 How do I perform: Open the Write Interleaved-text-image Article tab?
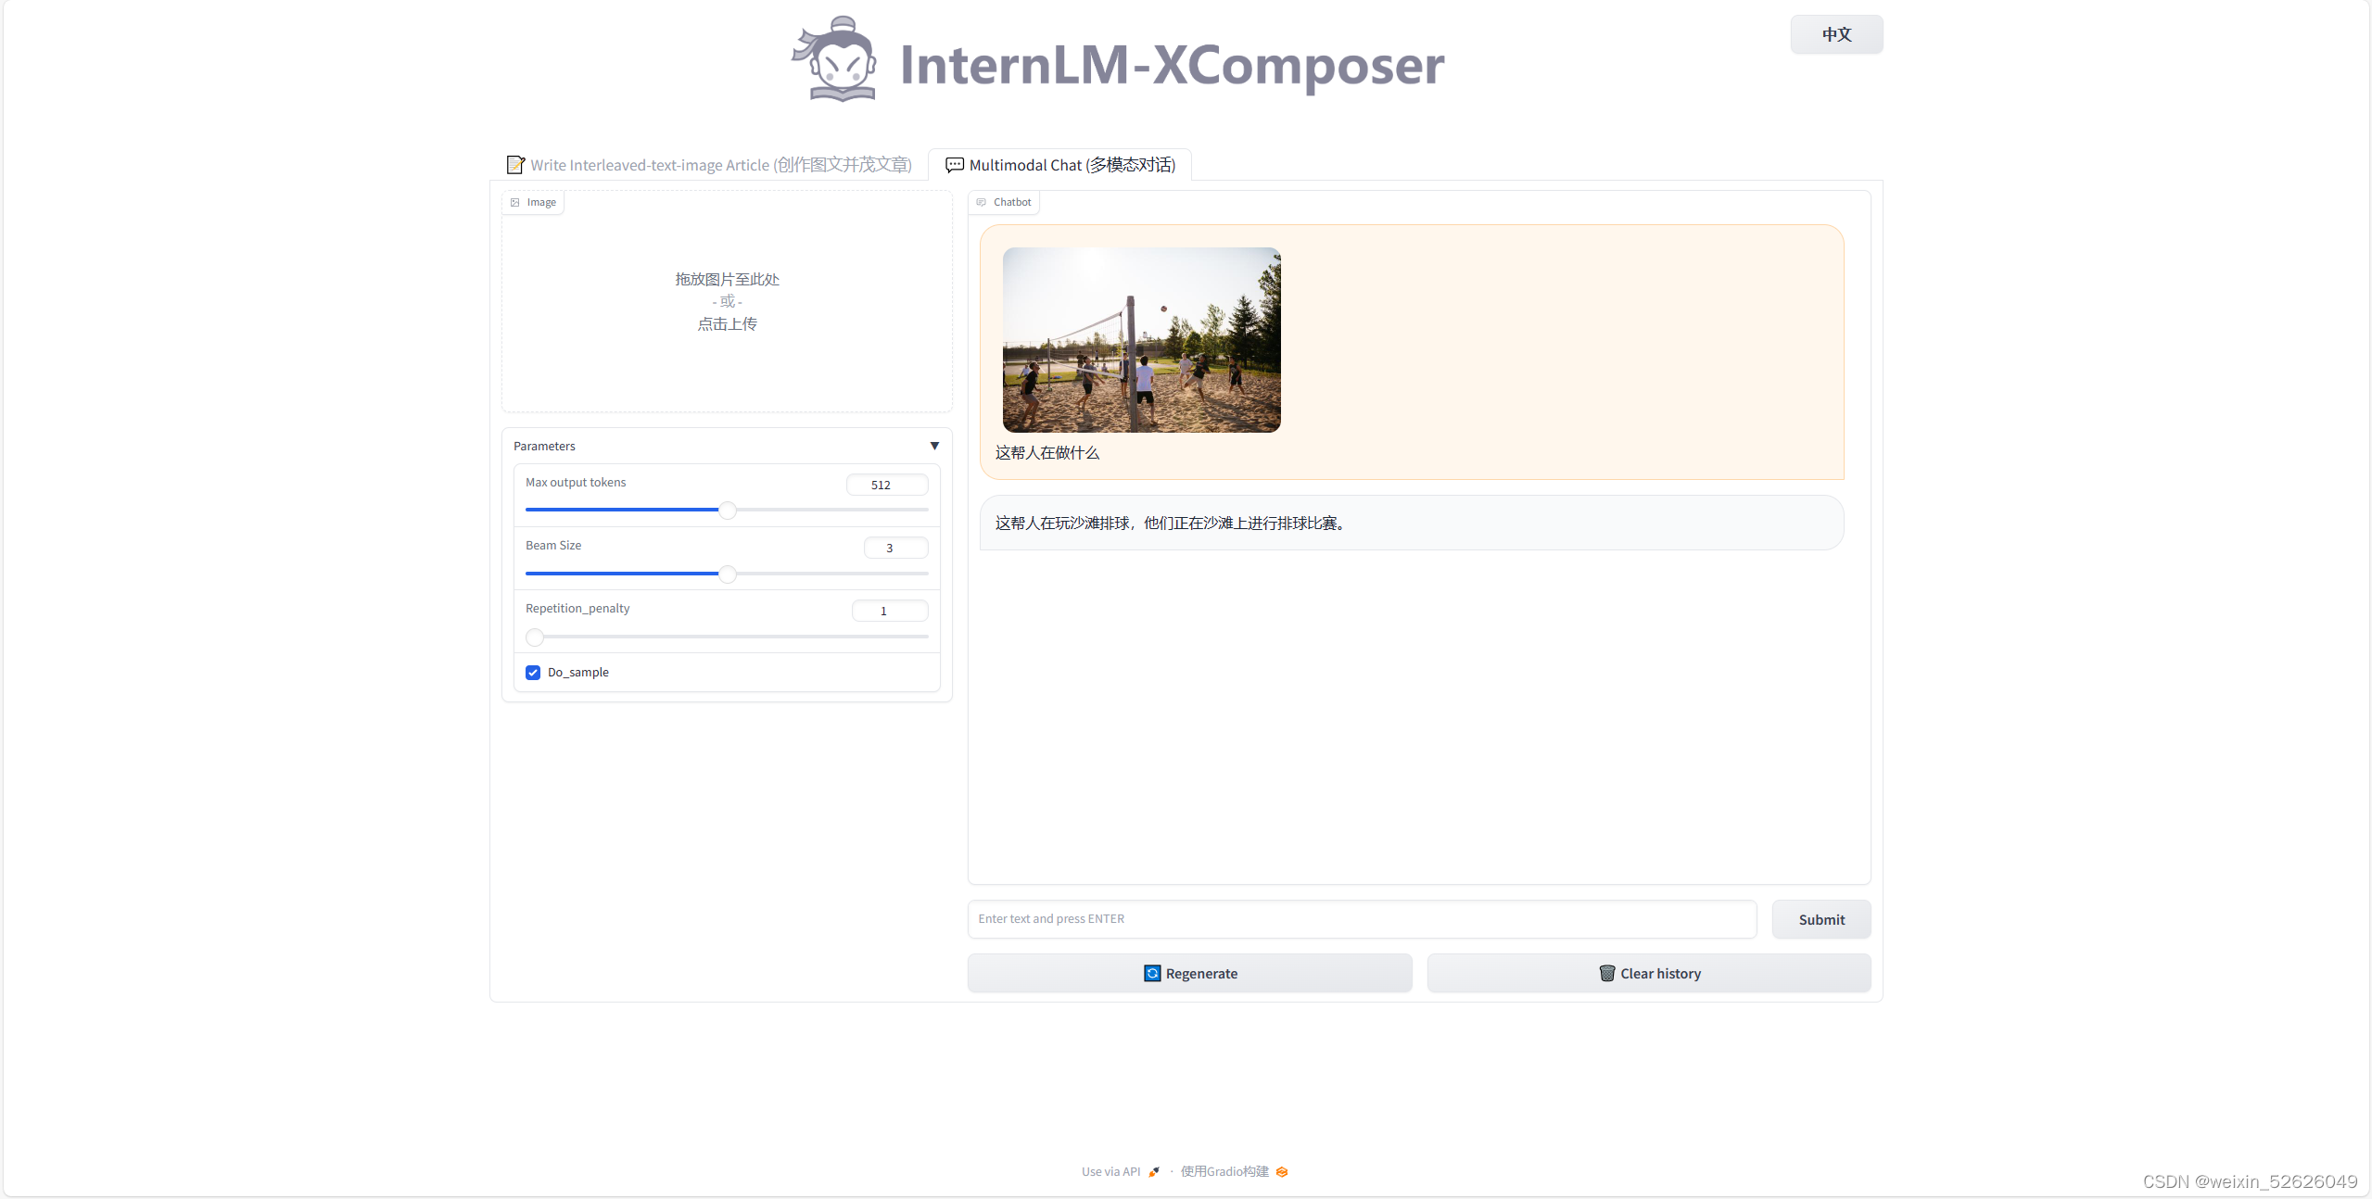coord(709,165)
